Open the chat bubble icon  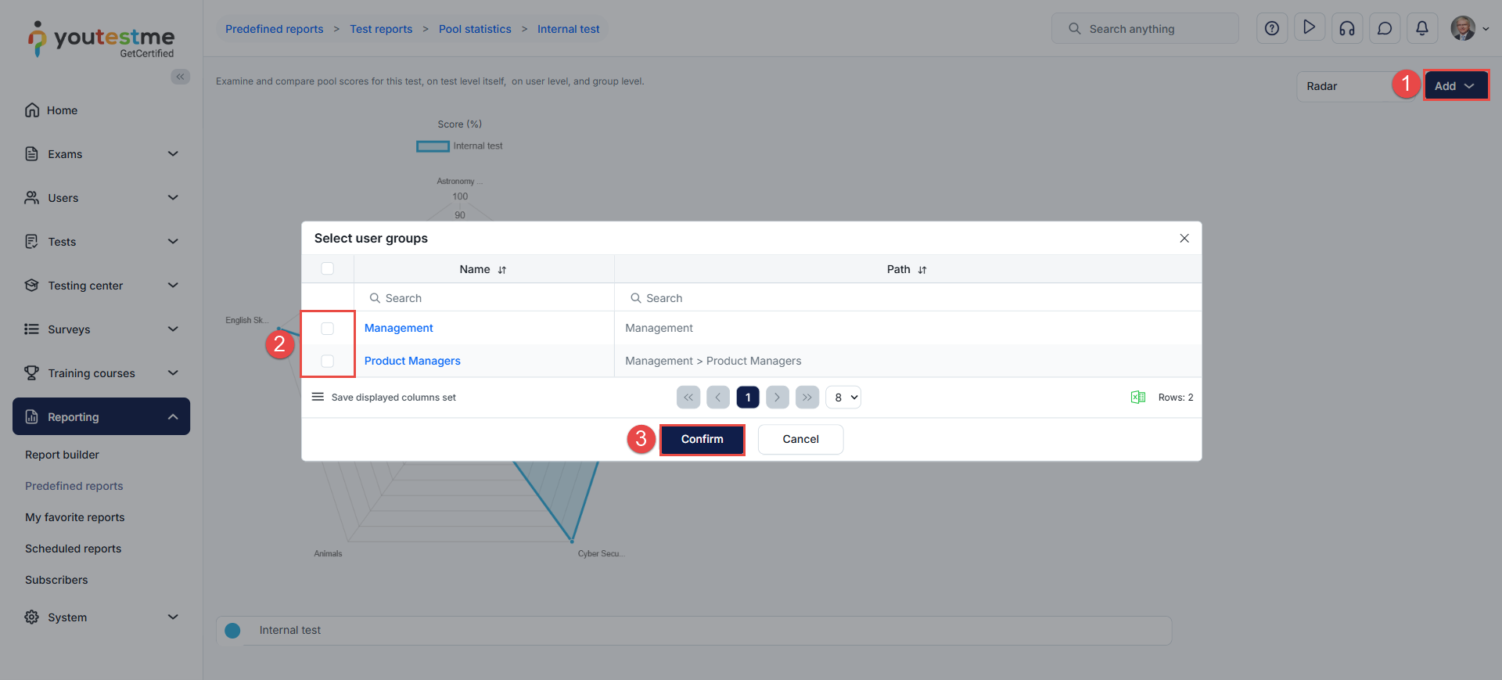[1385, 28]
